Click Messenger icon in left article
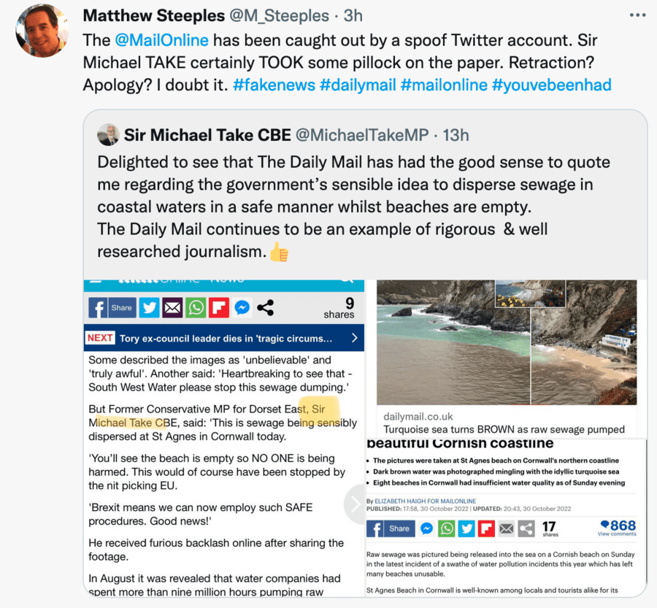 point(242,307)
